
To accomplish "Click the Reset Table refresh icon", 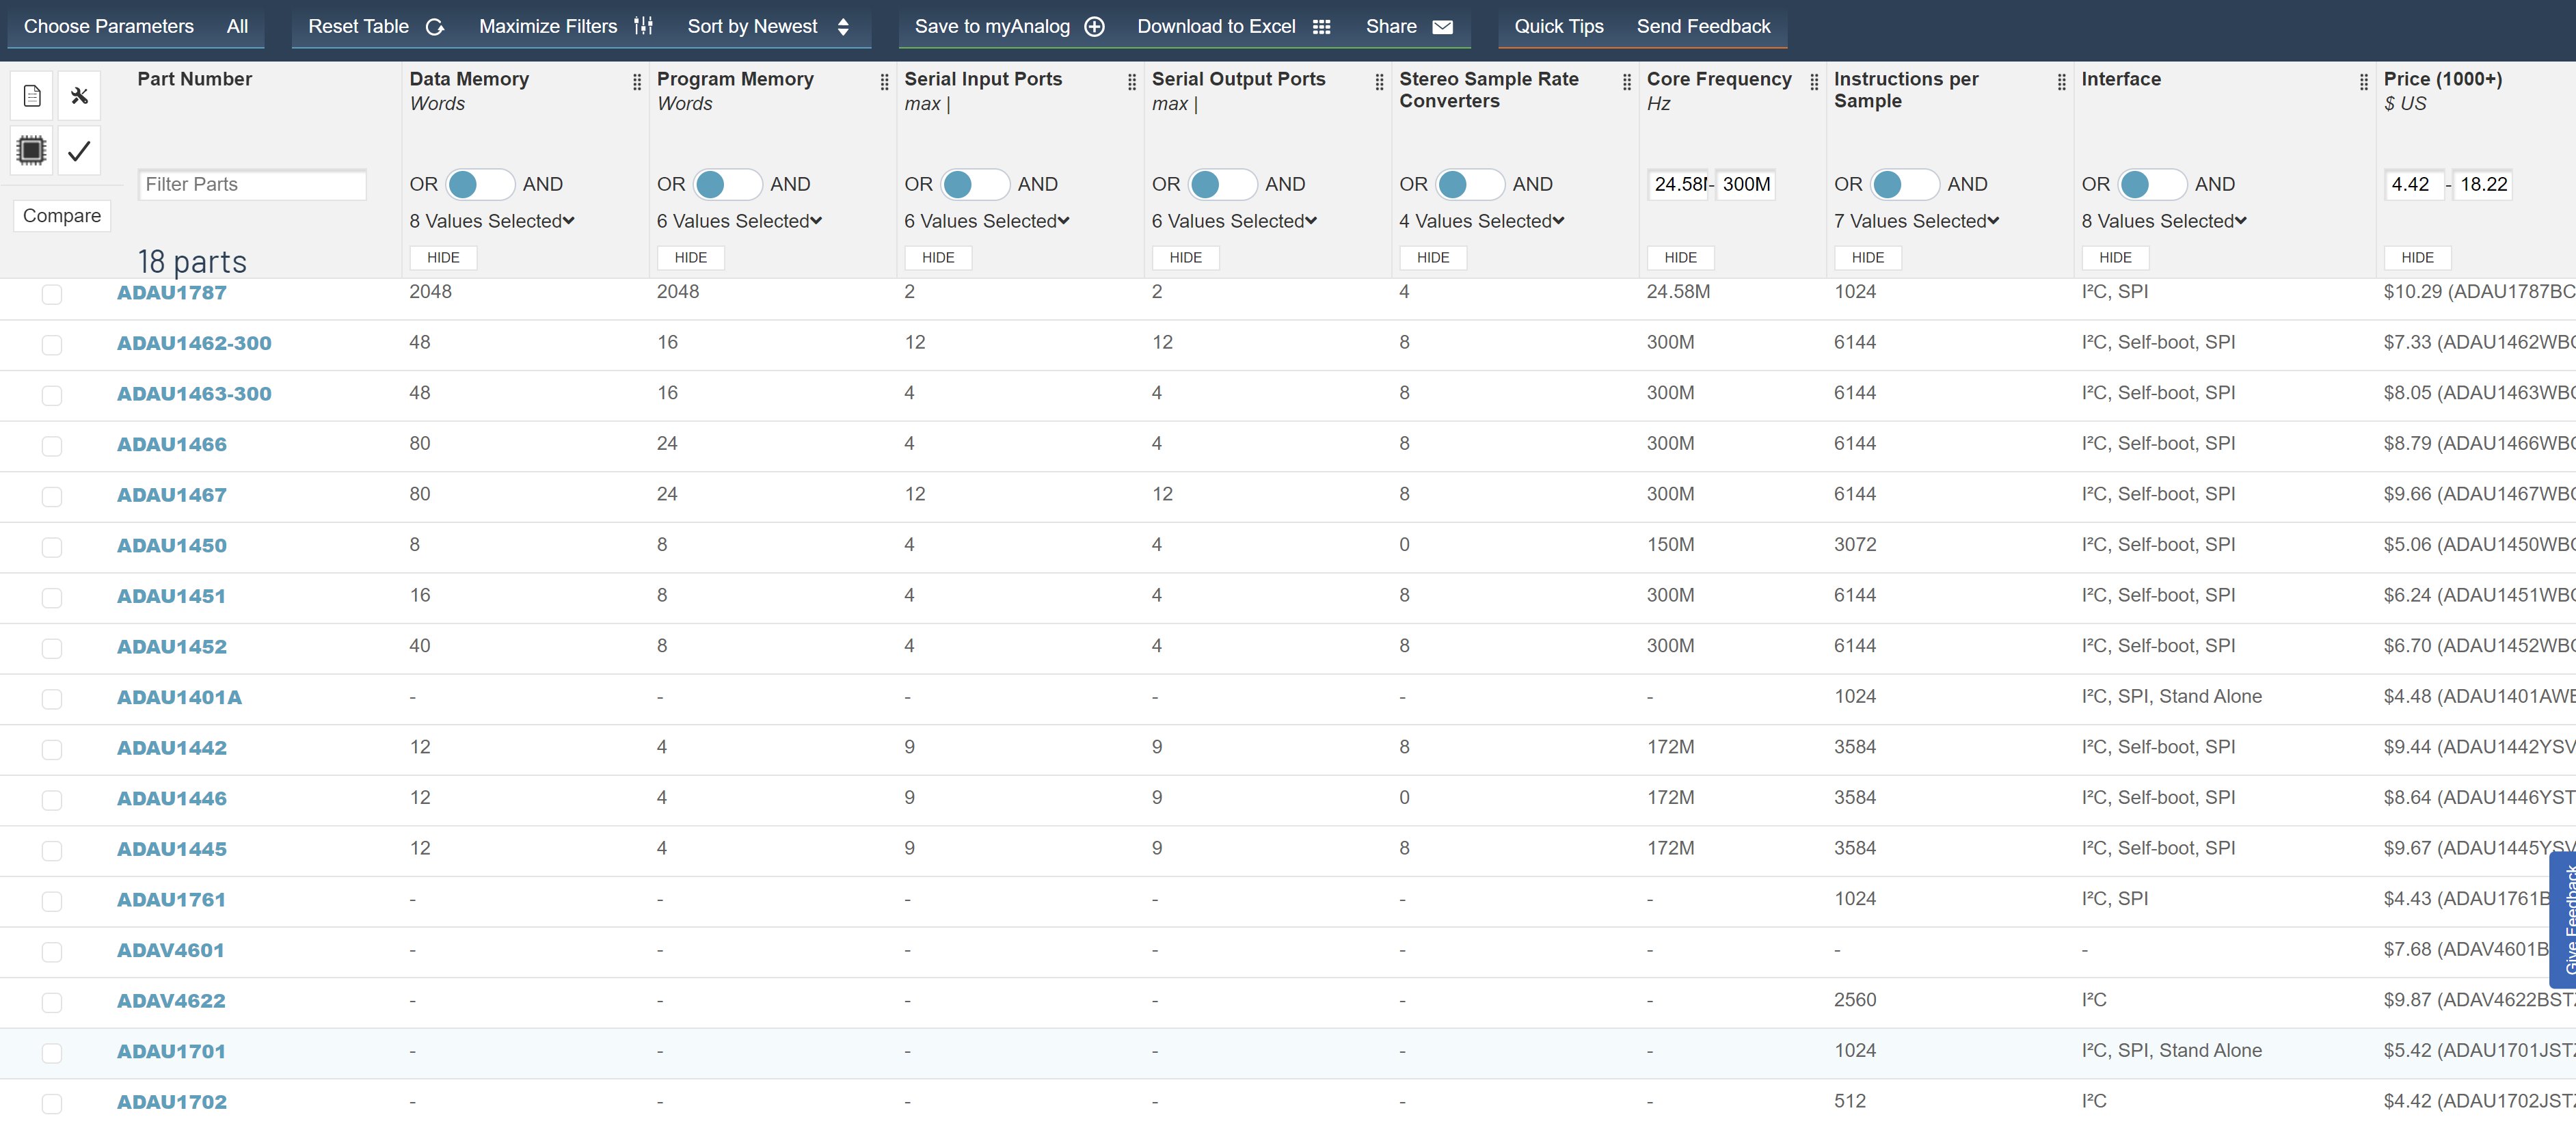I will tap(435, 27).
